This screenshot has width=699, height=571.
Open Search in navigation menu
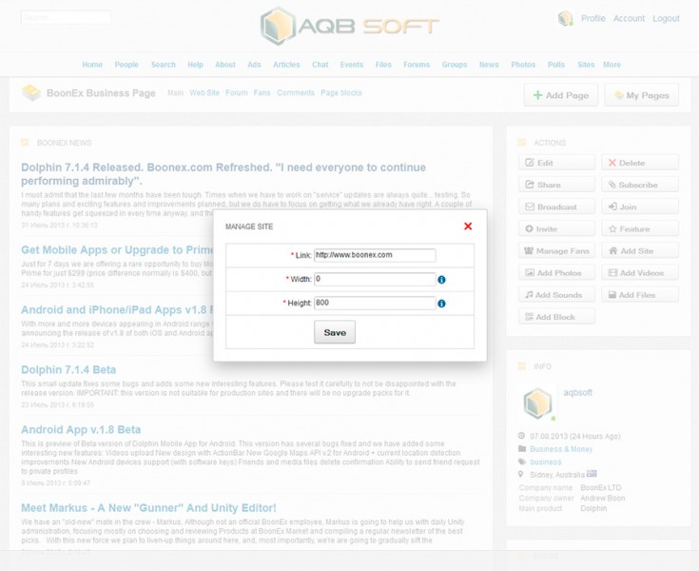pos(164,65)
